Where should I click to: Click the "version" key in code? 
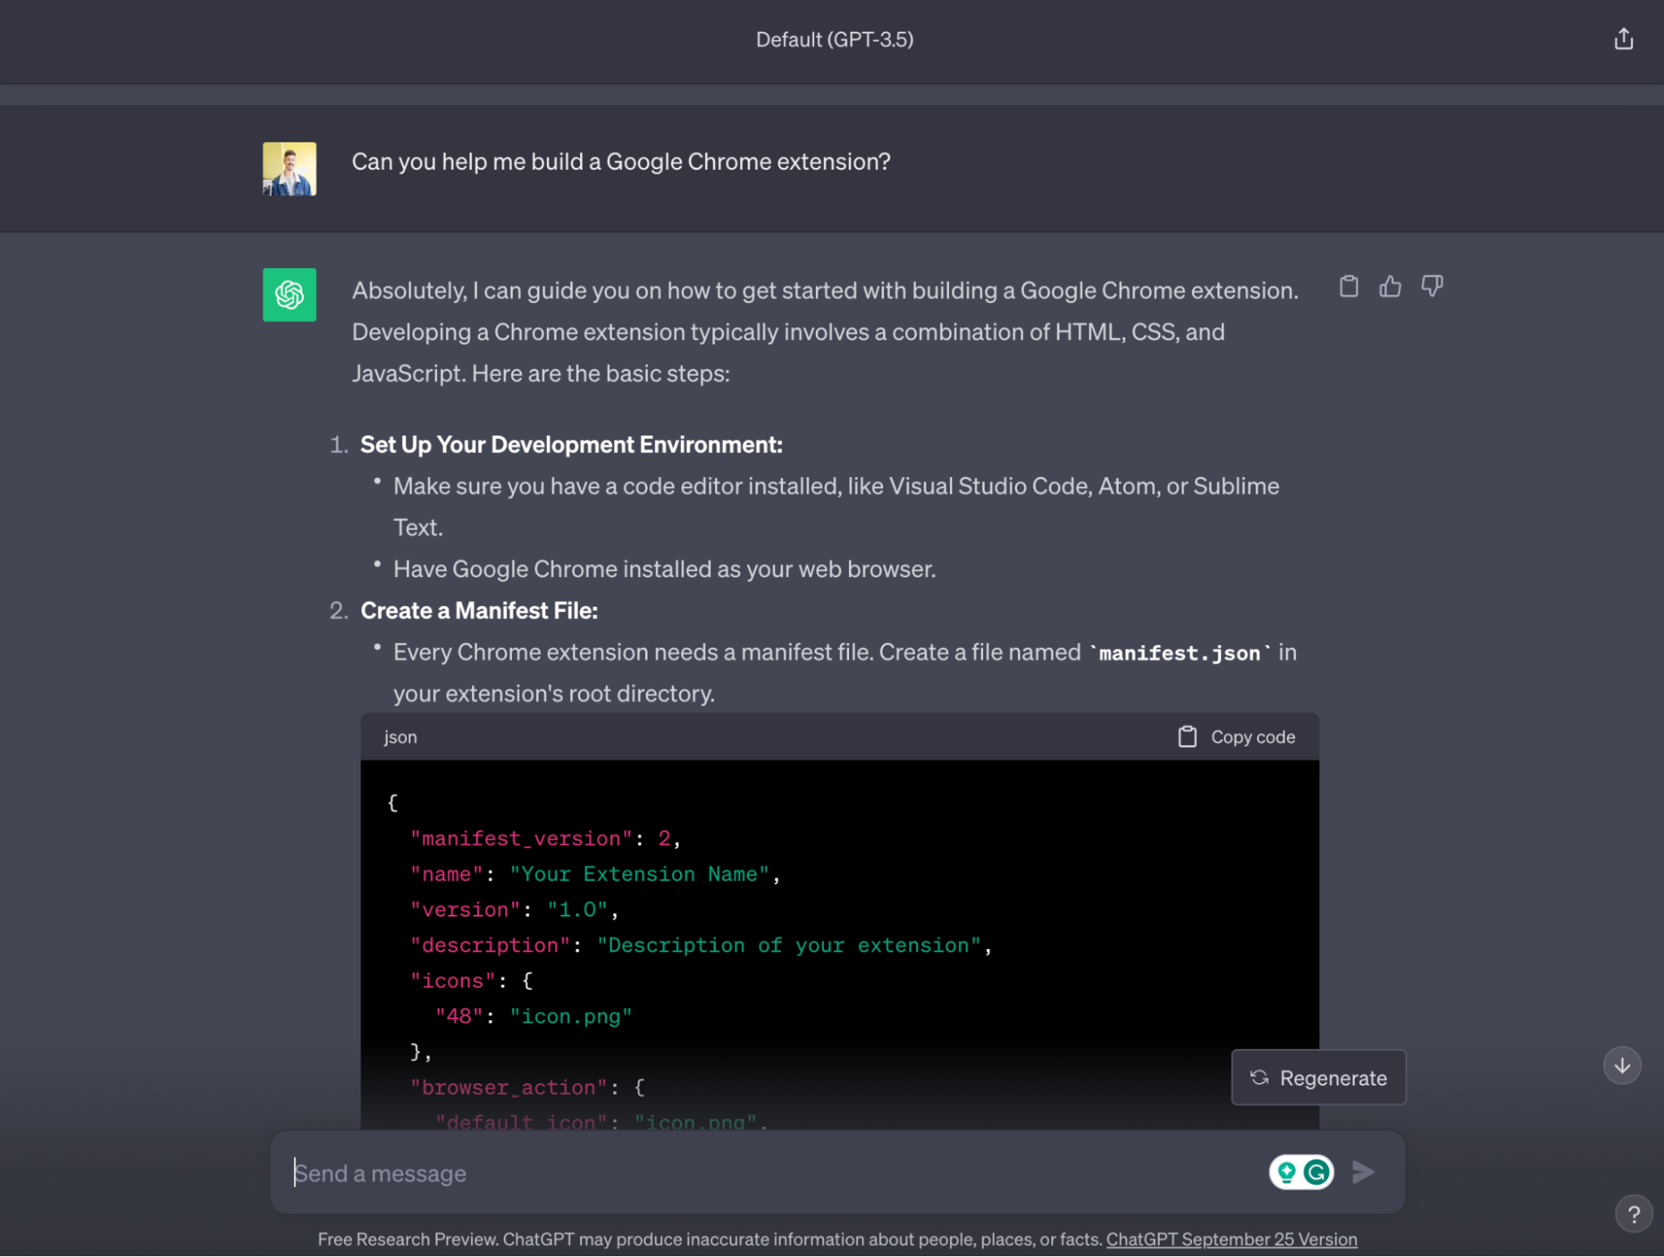click(465, 910)
